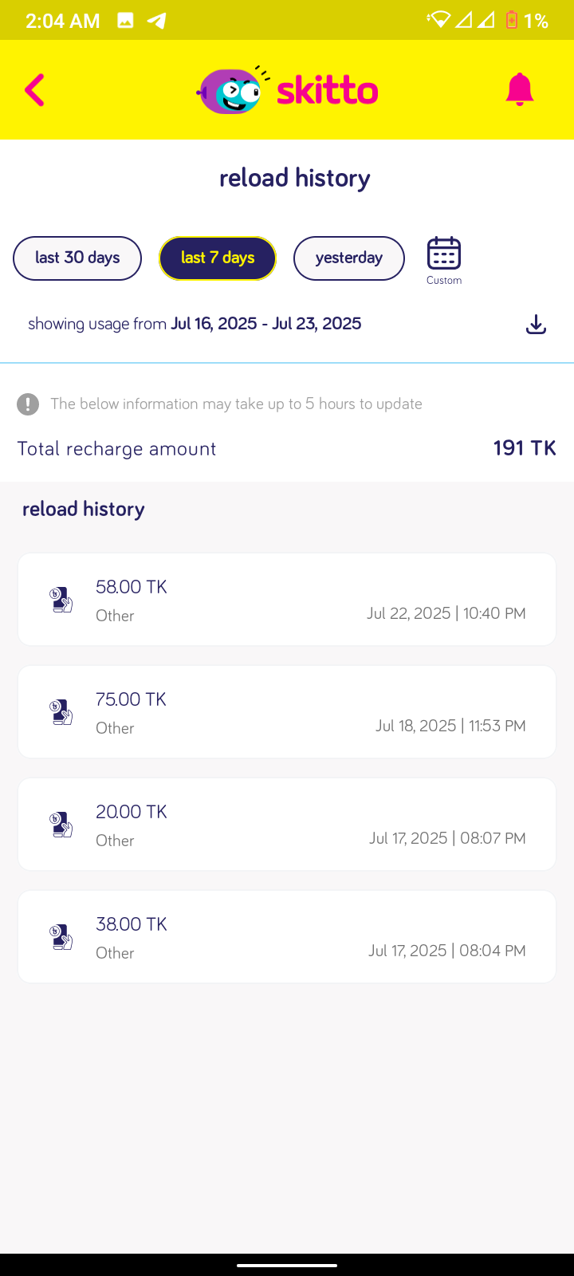Open the Jul 17 08:04 PM reload
The height and width of the screenshot is (1276, 574).
[x=287, y=936]
